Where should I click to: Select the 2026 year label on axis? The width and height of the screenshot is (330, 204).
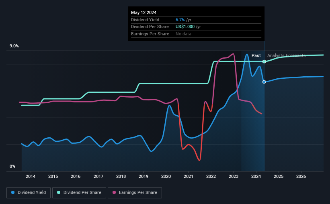[x=301, y=176]
